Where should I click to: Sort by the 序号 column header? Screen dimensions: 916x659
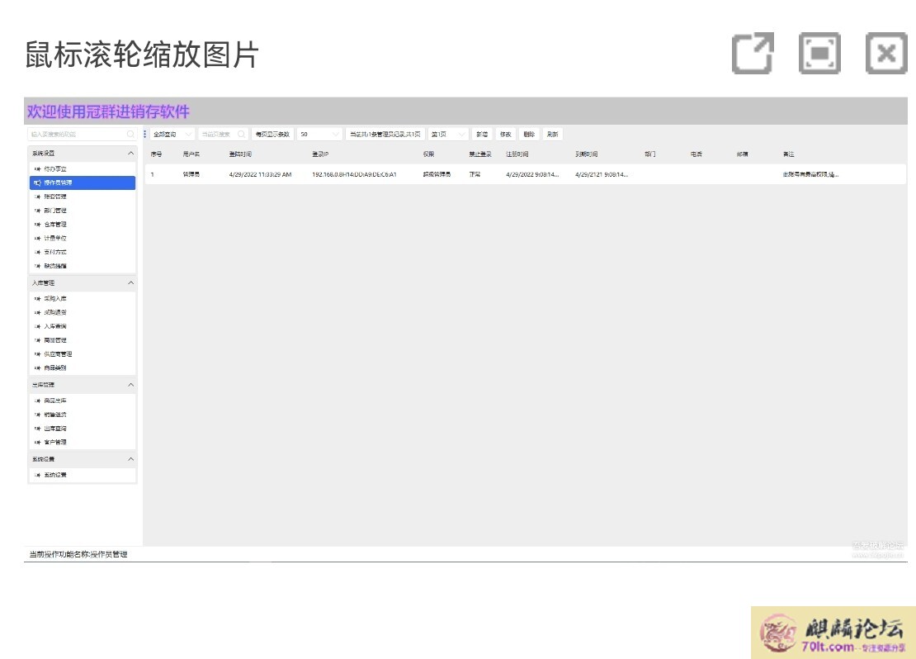(x=156, y=154)
